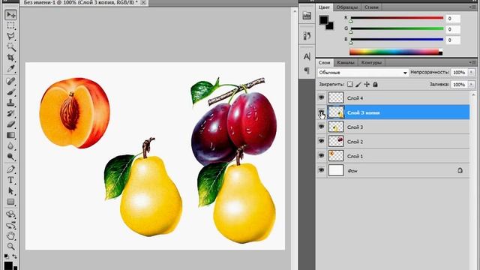480x270 pixels.
Task: Select layer named Слой 2
Action: point(393,142)
